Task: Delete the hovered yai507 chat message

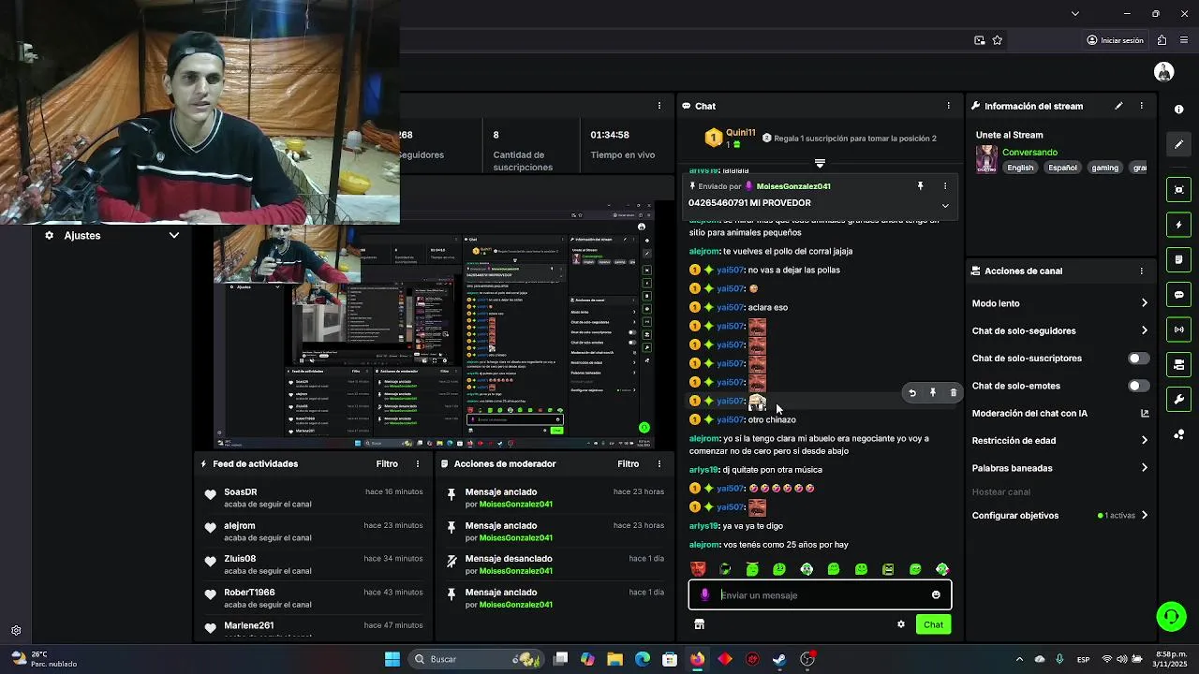Action: click(954, 393)
